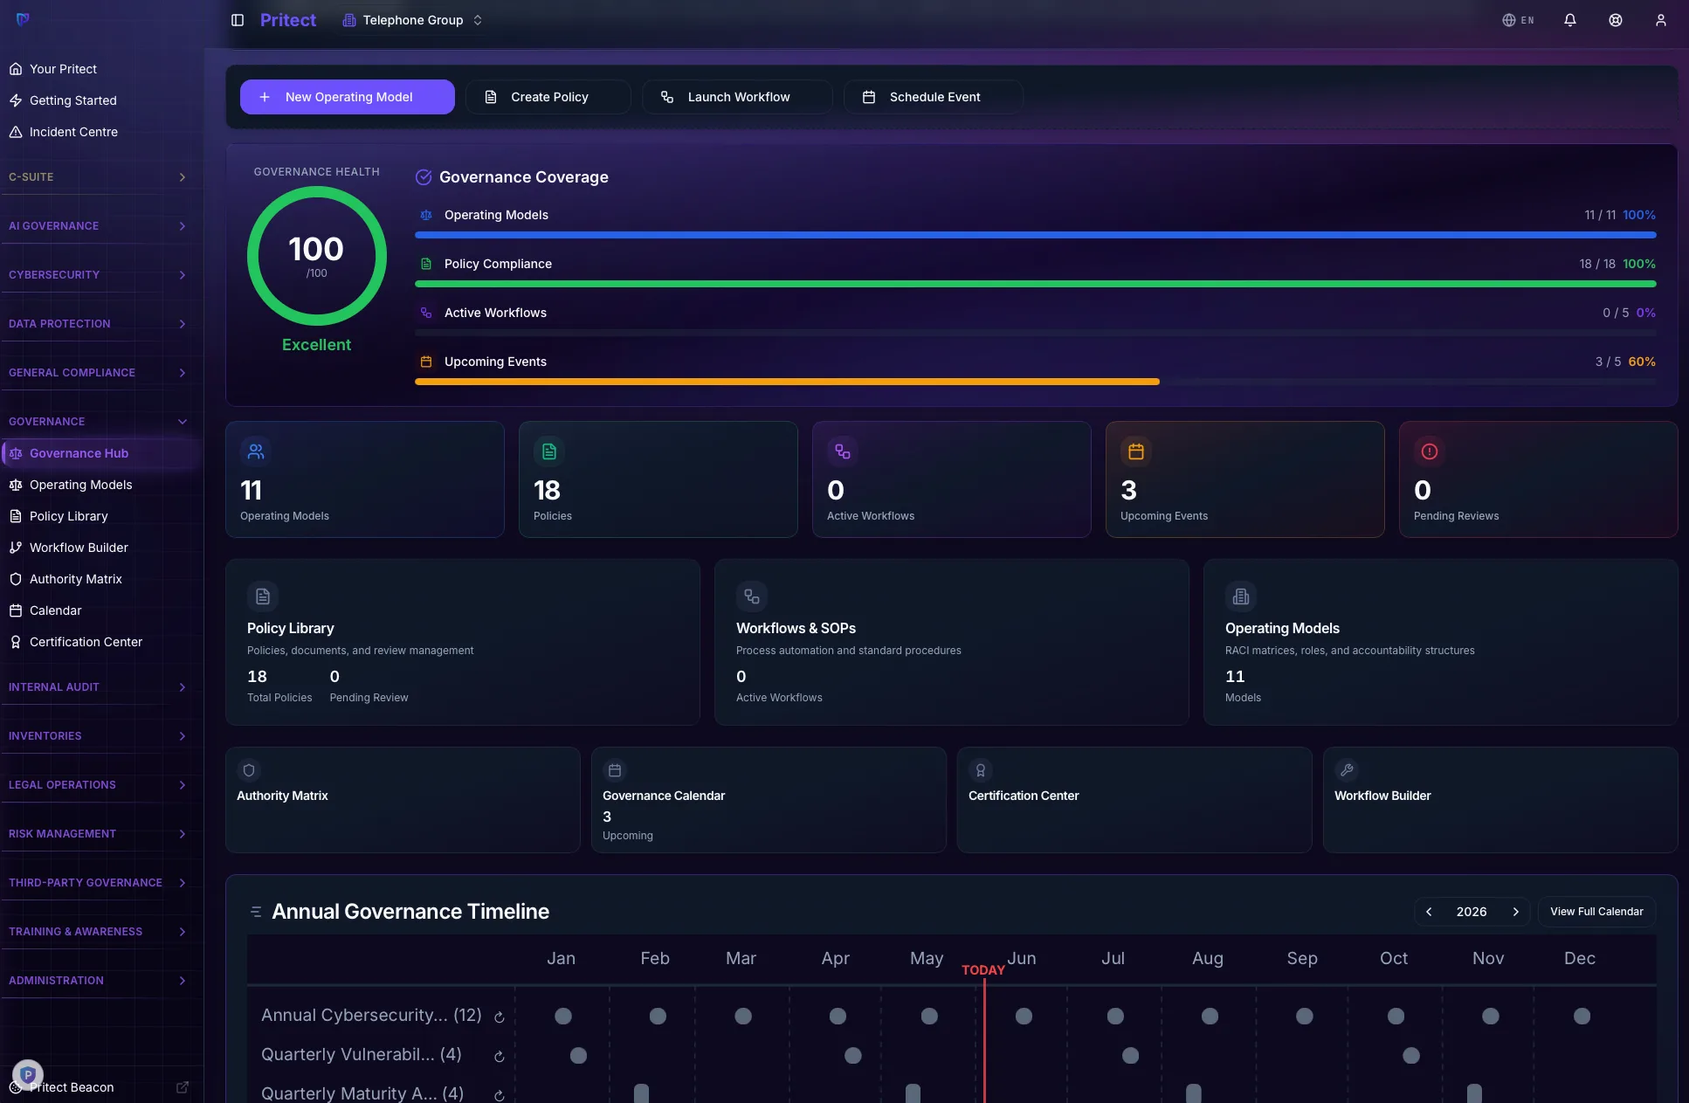The width and height of the screenshot is (1689, 1103).
Task: Click the Operating Models card building icon
Action: click(1241, 596)
